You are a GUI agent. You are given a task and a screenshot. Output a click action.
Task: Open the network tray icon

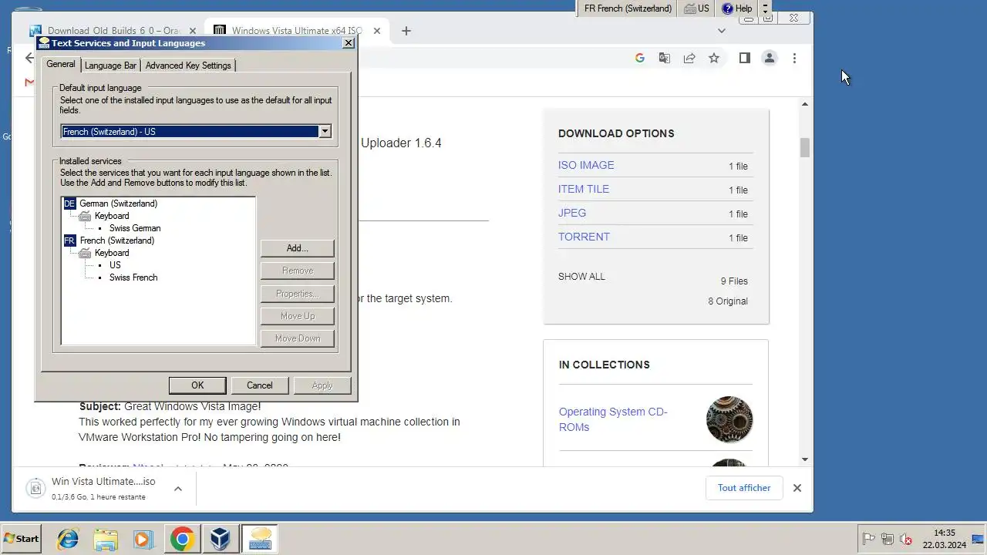(888, 539)
